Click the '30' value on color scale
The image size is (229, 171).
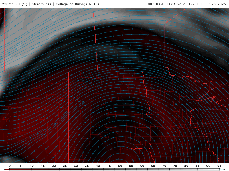76,166
